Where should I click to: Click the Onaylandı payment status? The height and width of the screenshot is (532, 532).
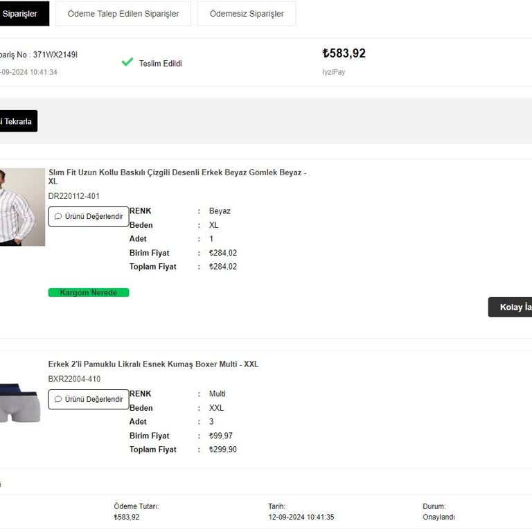439,517
